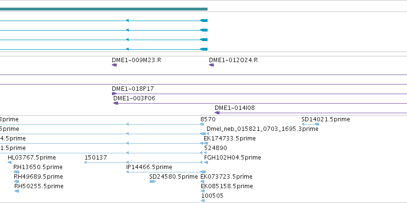The image size is (407, 203).
Task: Select the SD24580.5prime EST glyph
Action: (153, 182)
